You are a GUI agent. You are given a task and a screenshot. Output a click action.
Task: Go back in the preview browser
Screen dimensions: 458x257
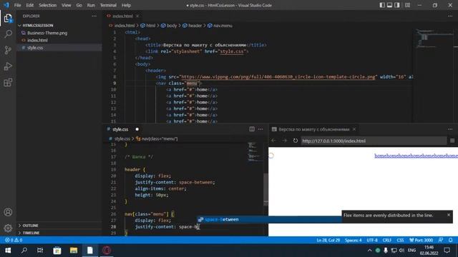point(273,141)
